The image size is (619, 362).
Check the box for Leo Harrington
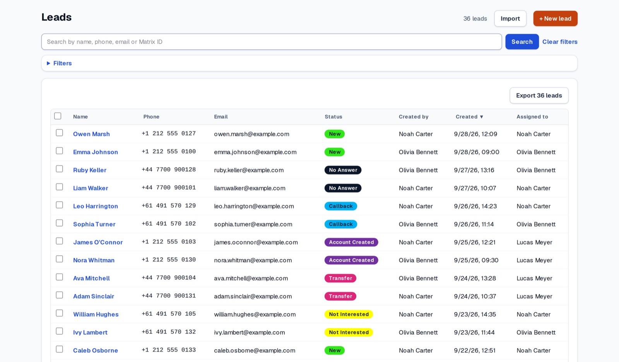click(x=59, y=205)
